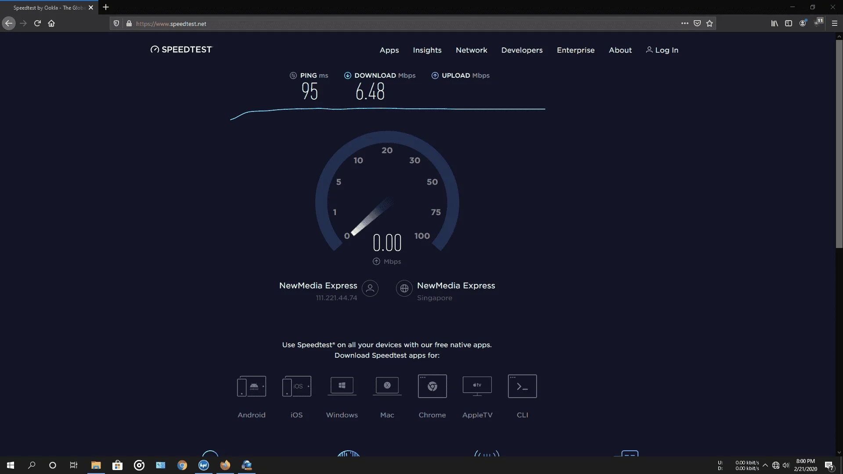Open the Developers menu item
843x474 pixels.
pyautogui.click(x=522, y=50)
